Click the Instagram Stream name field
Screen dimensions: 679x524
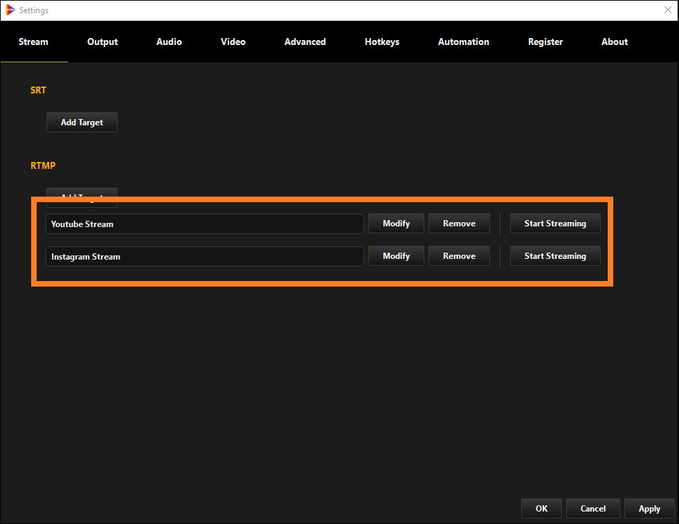(204, 256)
